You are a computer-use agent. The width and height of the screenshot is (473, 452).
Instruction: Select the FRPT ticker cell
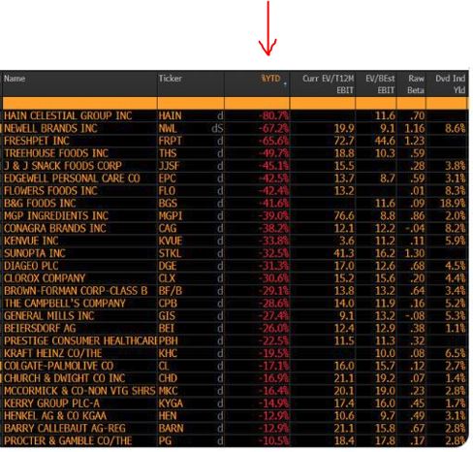tap(170, 141)
